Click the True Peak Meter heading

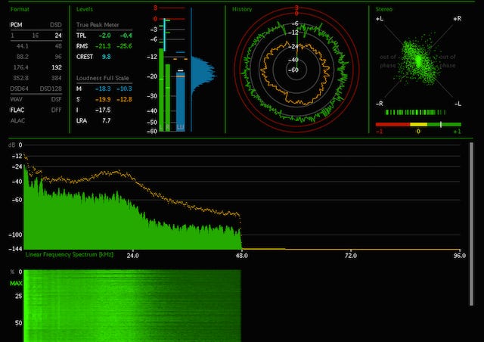[x=98, y=25]
